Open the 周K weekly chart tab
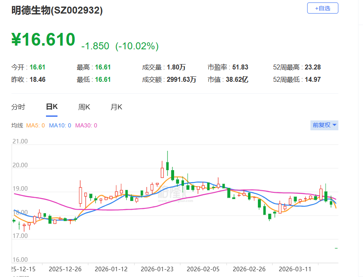363x277 pixels. (84, 107)
